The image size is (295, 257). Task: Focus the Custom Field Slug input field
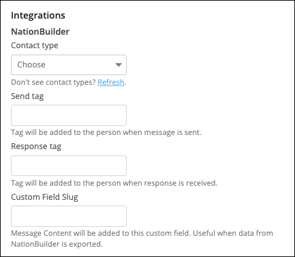tap(69, 216)
